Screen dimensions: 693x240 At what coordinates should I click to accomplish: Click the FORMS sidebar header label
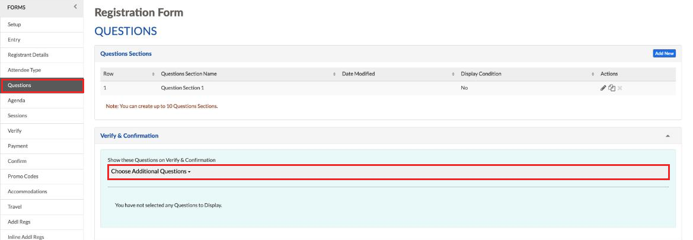click(x=17, y=8)
